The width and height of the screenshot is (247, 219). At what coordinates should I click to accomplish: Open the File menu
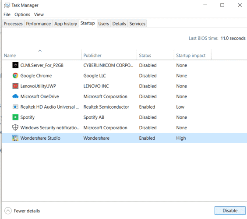pos(7,14)
